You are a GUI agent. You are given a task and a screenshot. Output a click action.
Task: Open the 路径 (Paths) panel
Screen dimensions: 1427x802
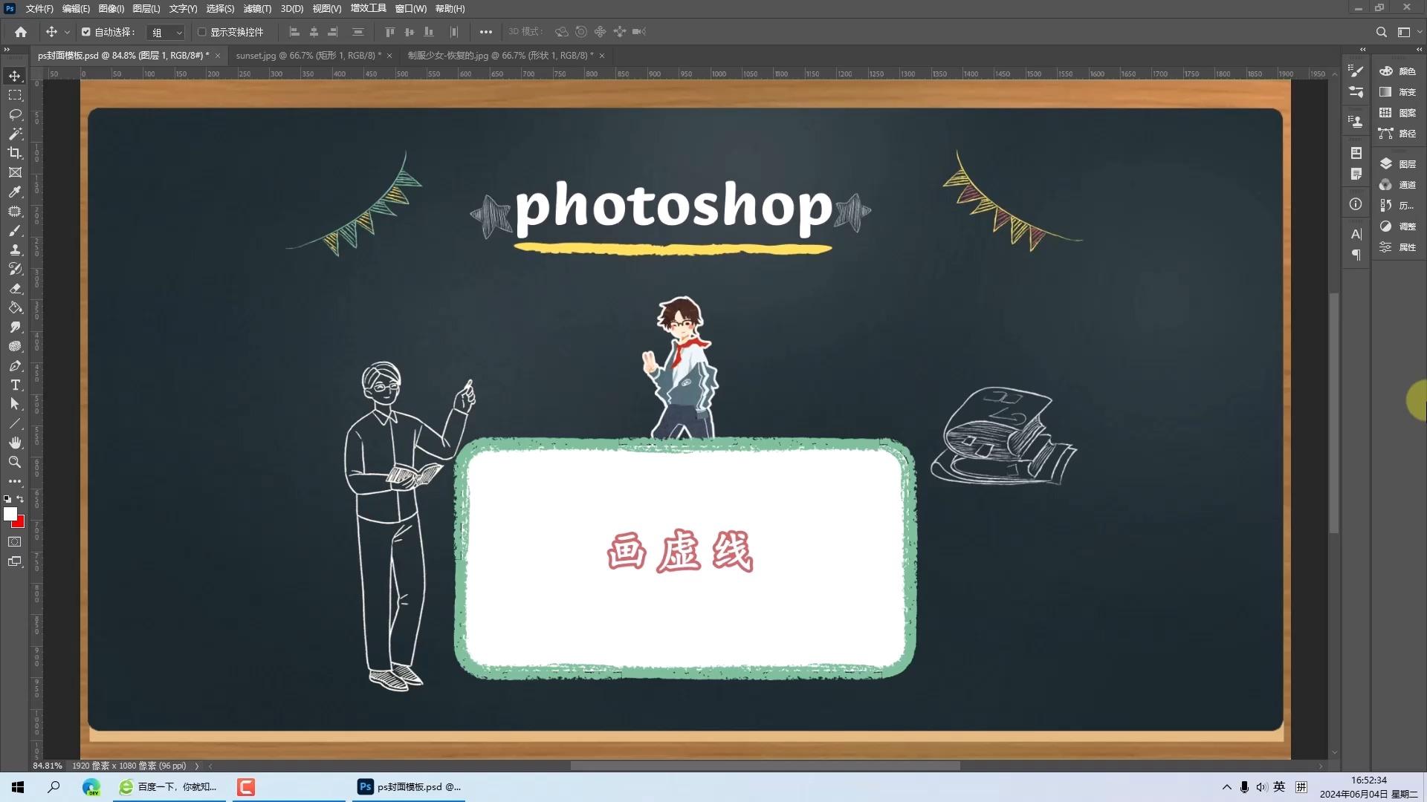pos(1398,134)
